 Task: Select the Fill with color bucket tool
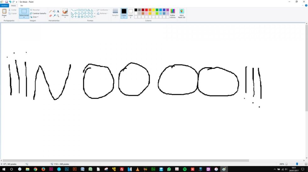54,11
